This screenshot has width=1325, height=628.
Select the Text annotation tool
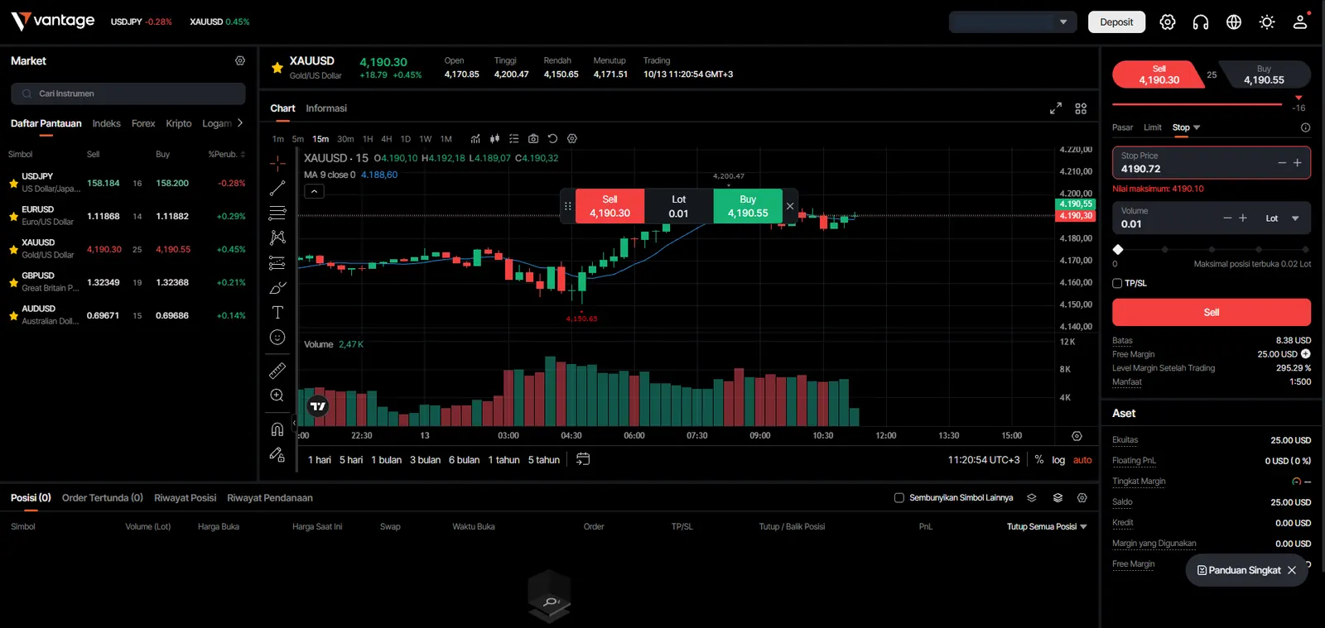click(x=277, y=312)
